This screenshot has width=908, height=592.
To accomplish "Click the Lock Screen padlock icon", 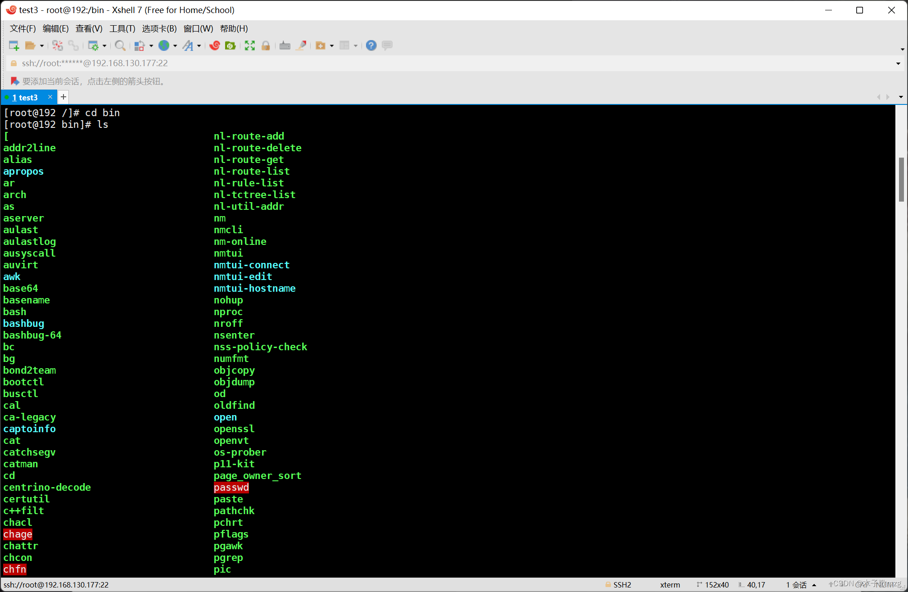I will [x=266, y=45].
